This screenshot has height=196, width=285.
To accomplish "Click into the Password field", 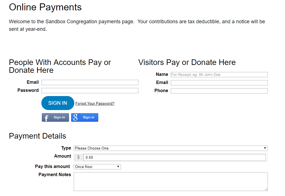I will point(90,90).
